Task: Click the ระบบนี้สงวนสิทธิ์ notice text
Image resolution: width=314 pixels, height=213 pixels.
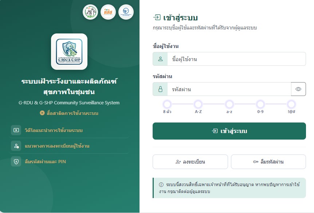Action: click(x=229, y=188)
